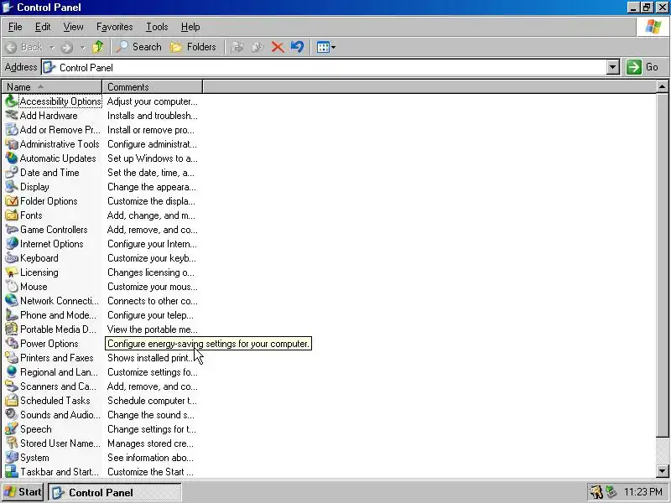Click in the Address field
This screenshot has height=503, width=671.
(324, 67)
